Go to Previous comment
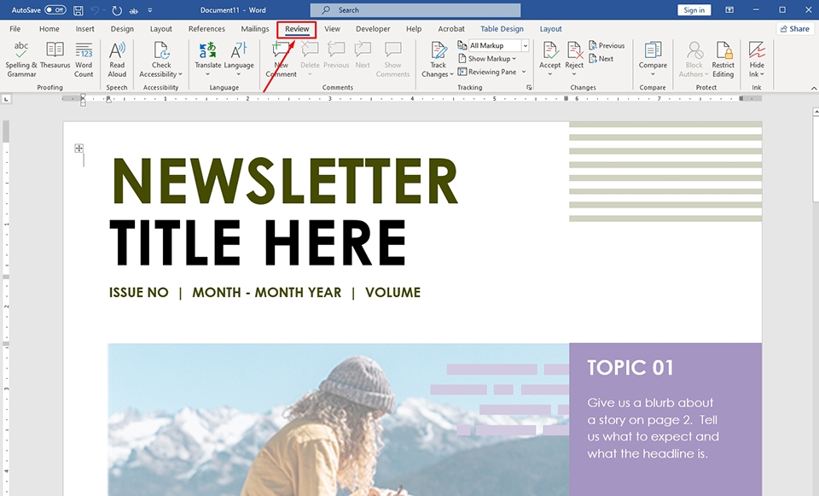This screenshot has height=496, width=819. 336,55
